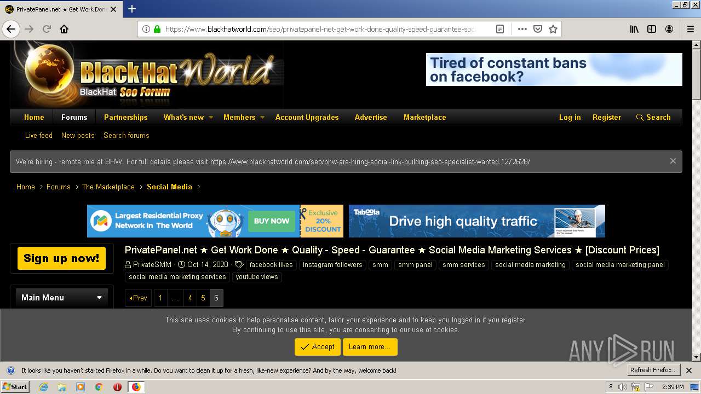The height and width of the screenshot is (394, 701).
Task: Open the Firefox home page icon
Action: (64, 29)
